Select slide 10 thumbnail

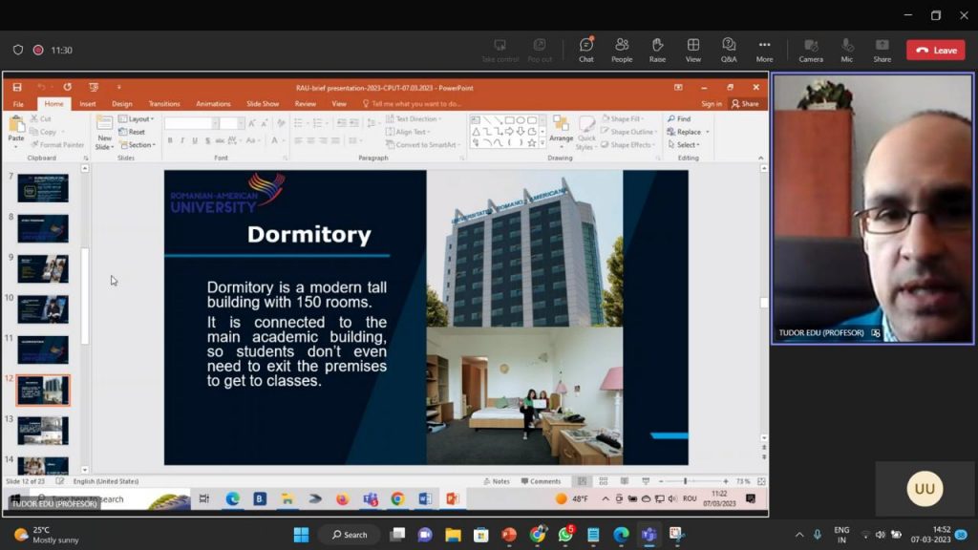[43, 309]
